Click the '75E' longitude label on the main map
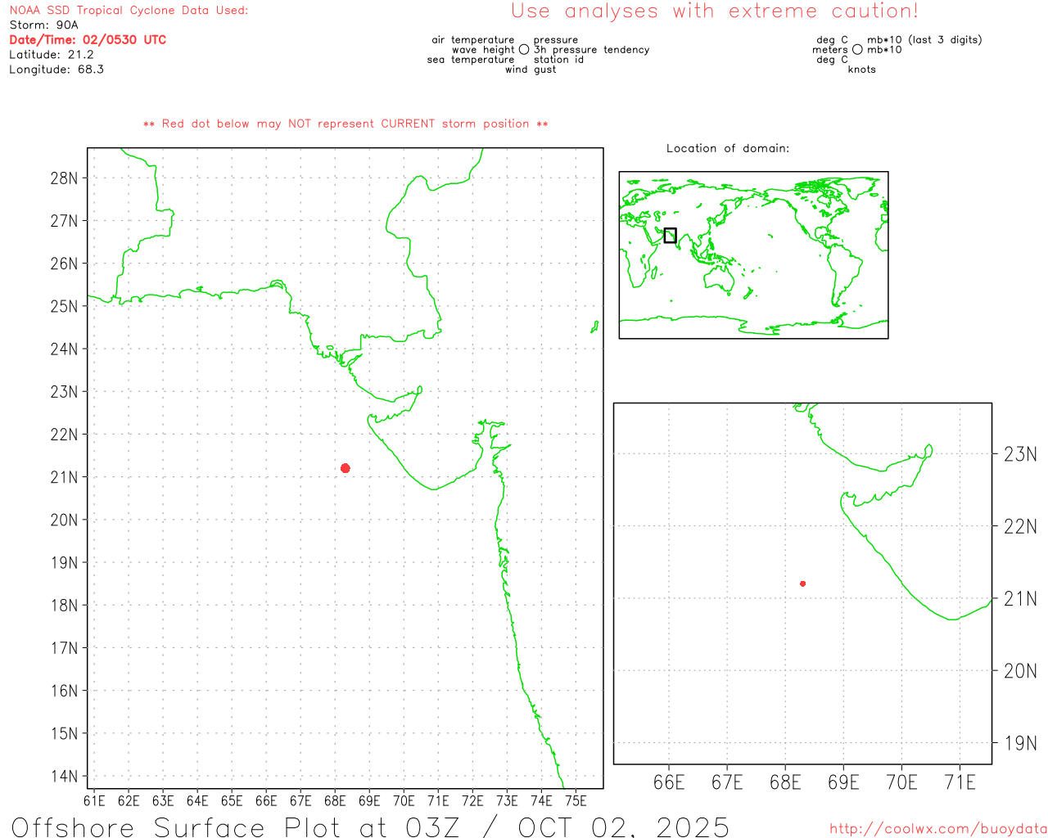The height and width of the screenshot is (838, 1048). (x=576, y=801)
